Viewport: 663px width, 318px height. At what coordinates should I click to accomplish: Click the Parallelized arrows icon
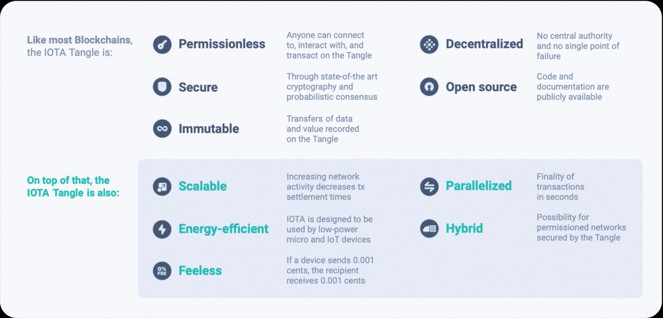pos(429,186)
